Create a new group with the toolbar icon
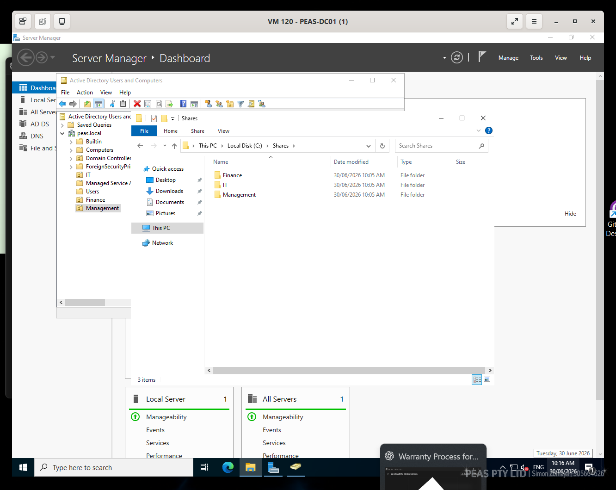The width and height of the screenshot is (616, 490). [x=219, y=104]
